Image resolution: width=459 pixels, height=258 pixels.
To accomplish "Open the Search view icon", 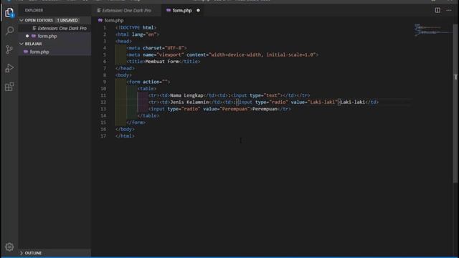I will coord(9,31).
